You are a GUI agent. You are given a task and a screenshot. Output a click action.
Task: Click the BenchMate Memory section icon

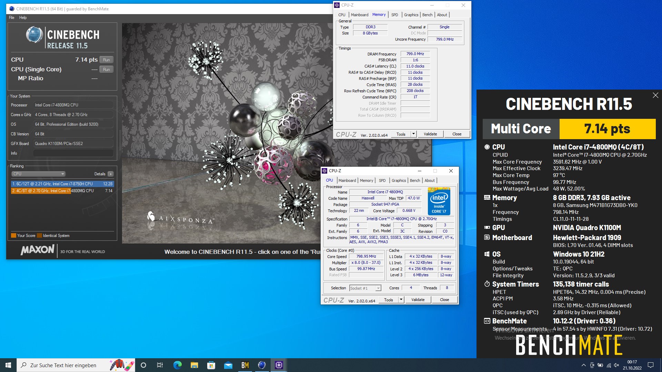(x=487, y=197)
